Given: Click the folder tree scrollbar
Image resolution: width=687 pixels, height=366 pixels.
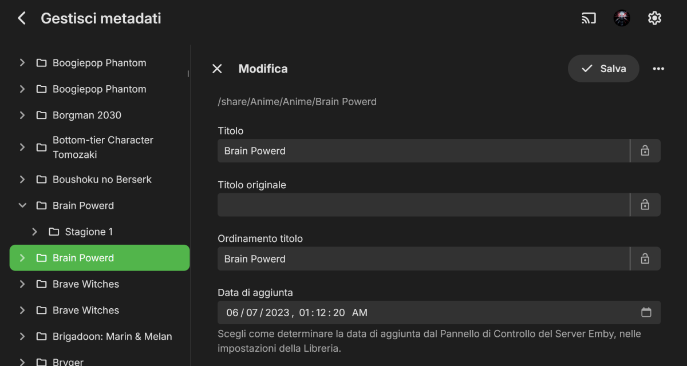Looking at the screenshot, I should [x=188, y=73].
